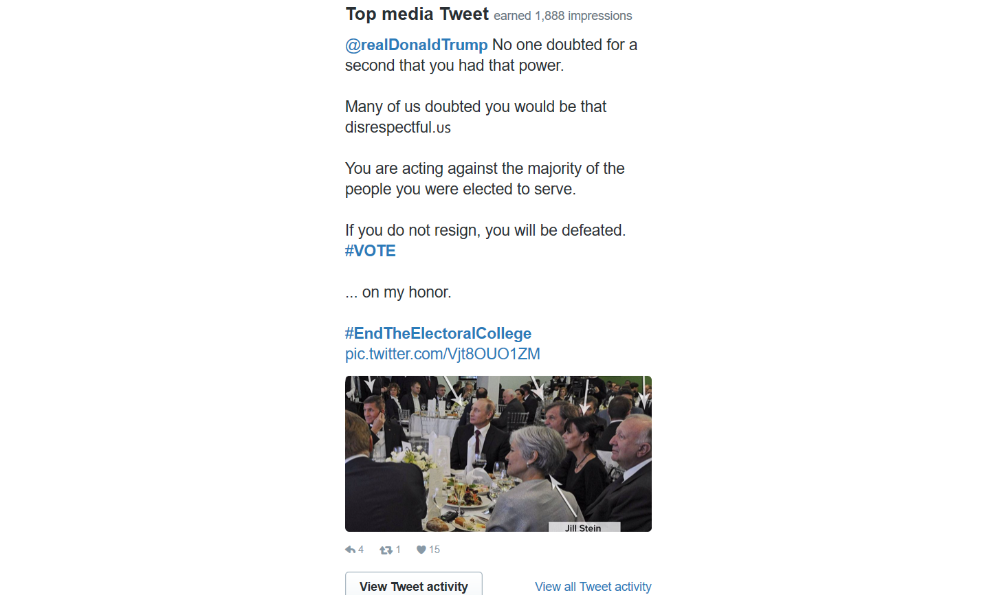
Task: Click the like count number 15
Action: [x=434, y=550]
